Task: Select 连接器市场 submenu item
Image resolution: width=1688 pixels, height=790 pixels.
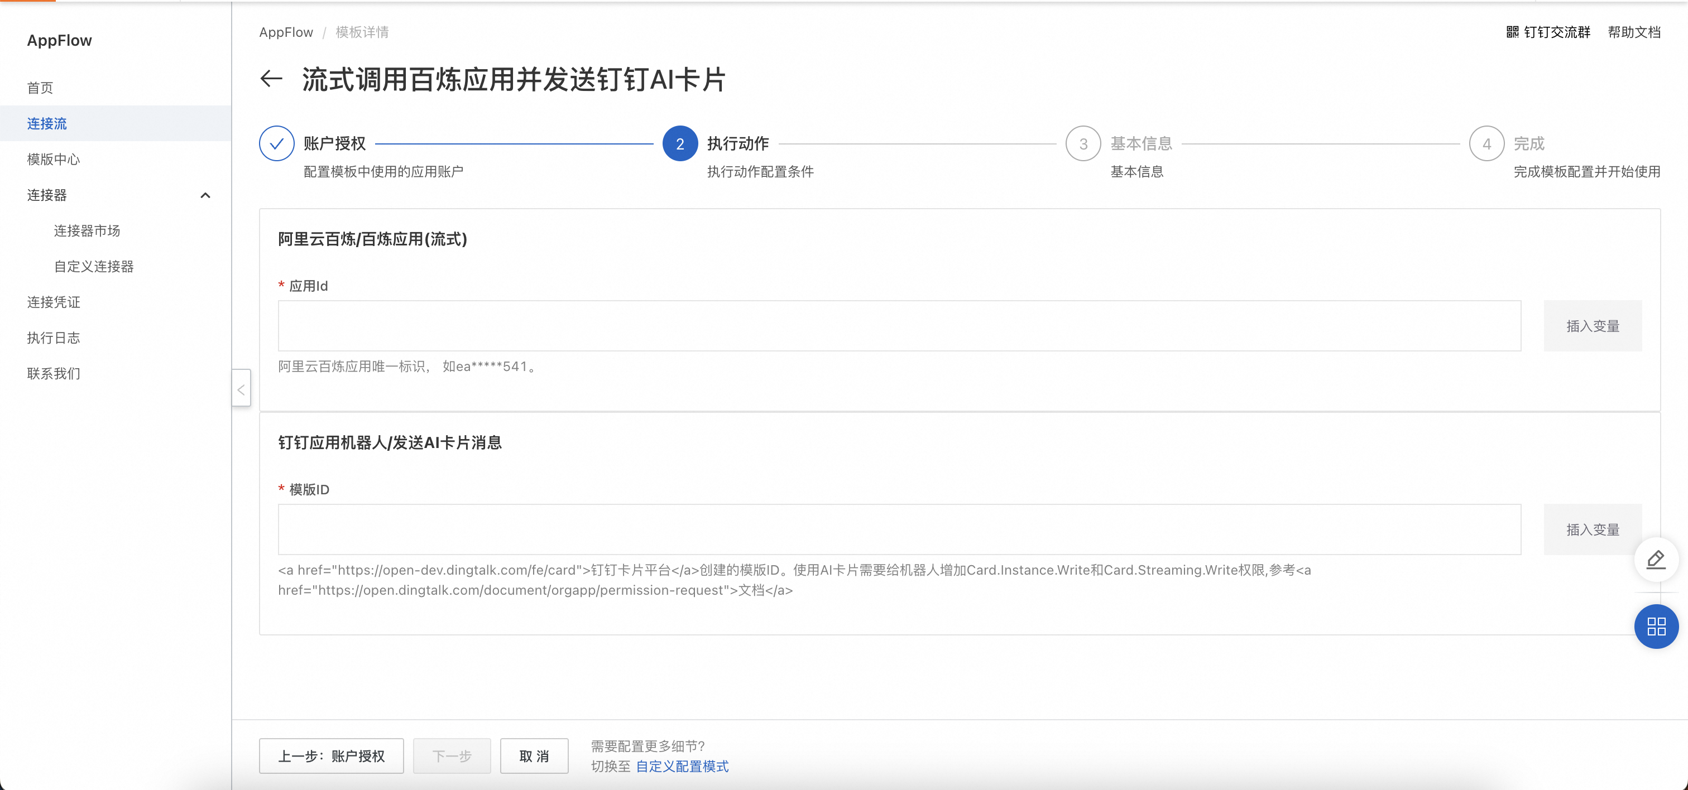Action: (x=87, y=230)
